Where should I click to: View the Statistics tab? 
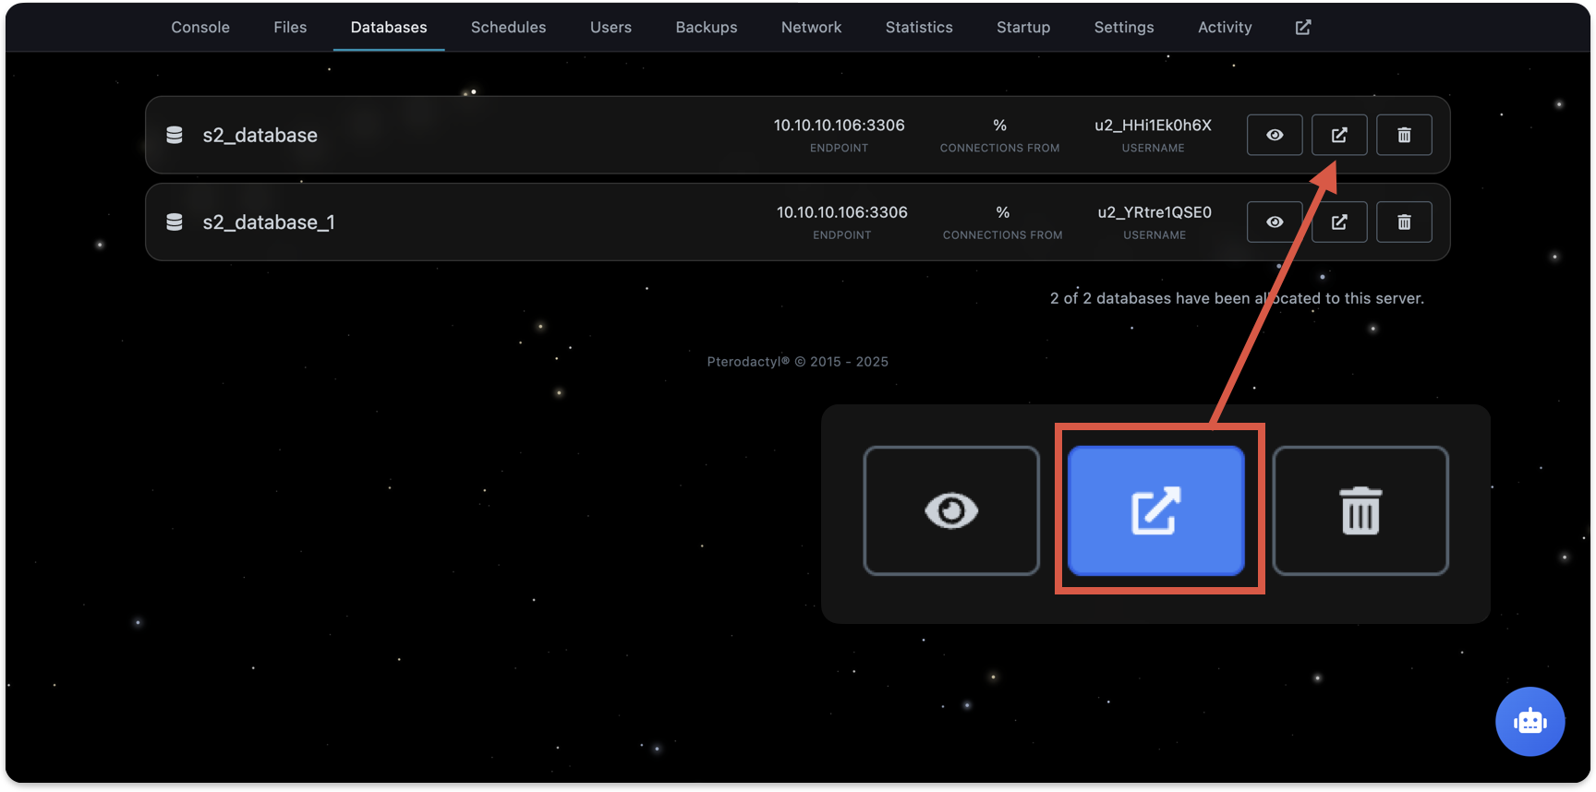[x=919, y=28]
